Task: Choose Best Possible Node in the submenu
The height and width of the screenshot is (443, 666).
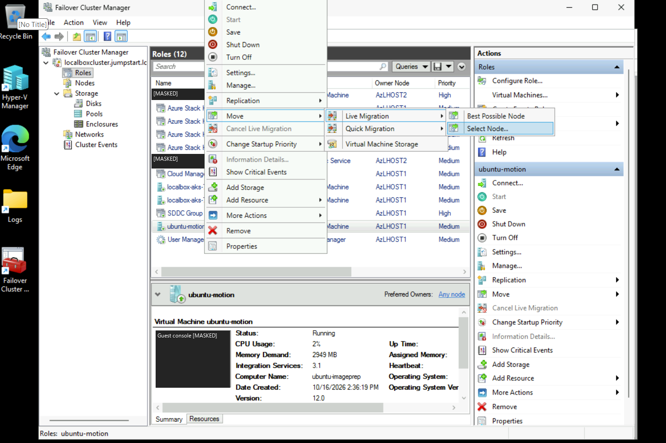Action: pyautogui.click(x=500, y=116)
